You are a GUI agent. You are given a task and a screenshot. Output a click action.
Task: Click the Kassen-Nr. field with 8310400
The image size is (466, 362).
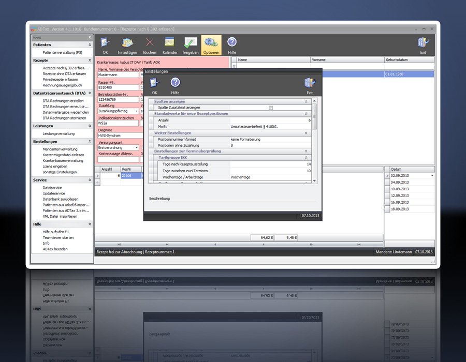(118, 87)
